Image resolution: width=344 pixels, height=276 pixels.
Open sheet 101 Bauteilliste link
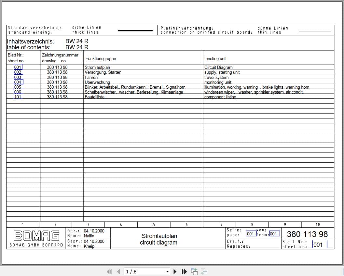click(x=18, y=97)
